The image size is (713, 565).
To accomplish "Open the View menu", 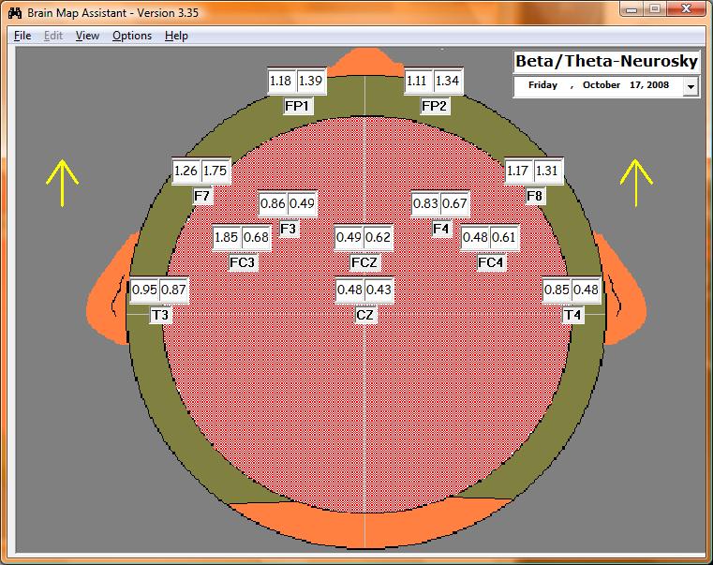I will click(x=87, y=36).
